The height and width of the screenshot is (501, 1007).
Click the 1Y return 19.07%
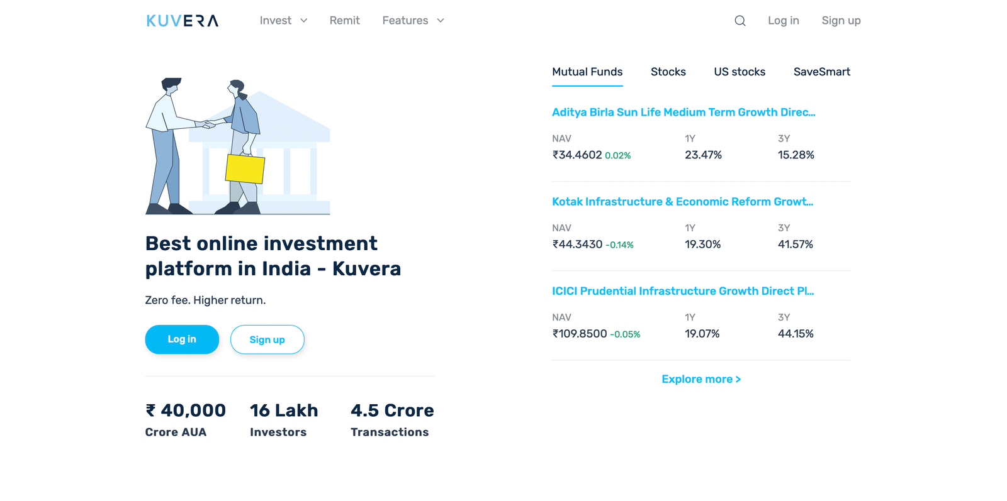[x=702, y=333]
